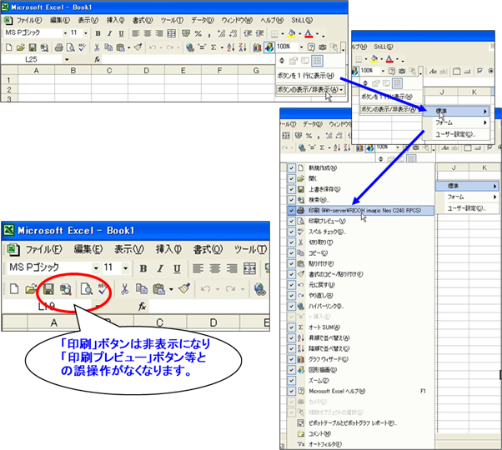Open the 100% zoom dropdown in top-left Excel window
Image resolution: width=502 pixels, height=450 pixels.
click(301, 47)
